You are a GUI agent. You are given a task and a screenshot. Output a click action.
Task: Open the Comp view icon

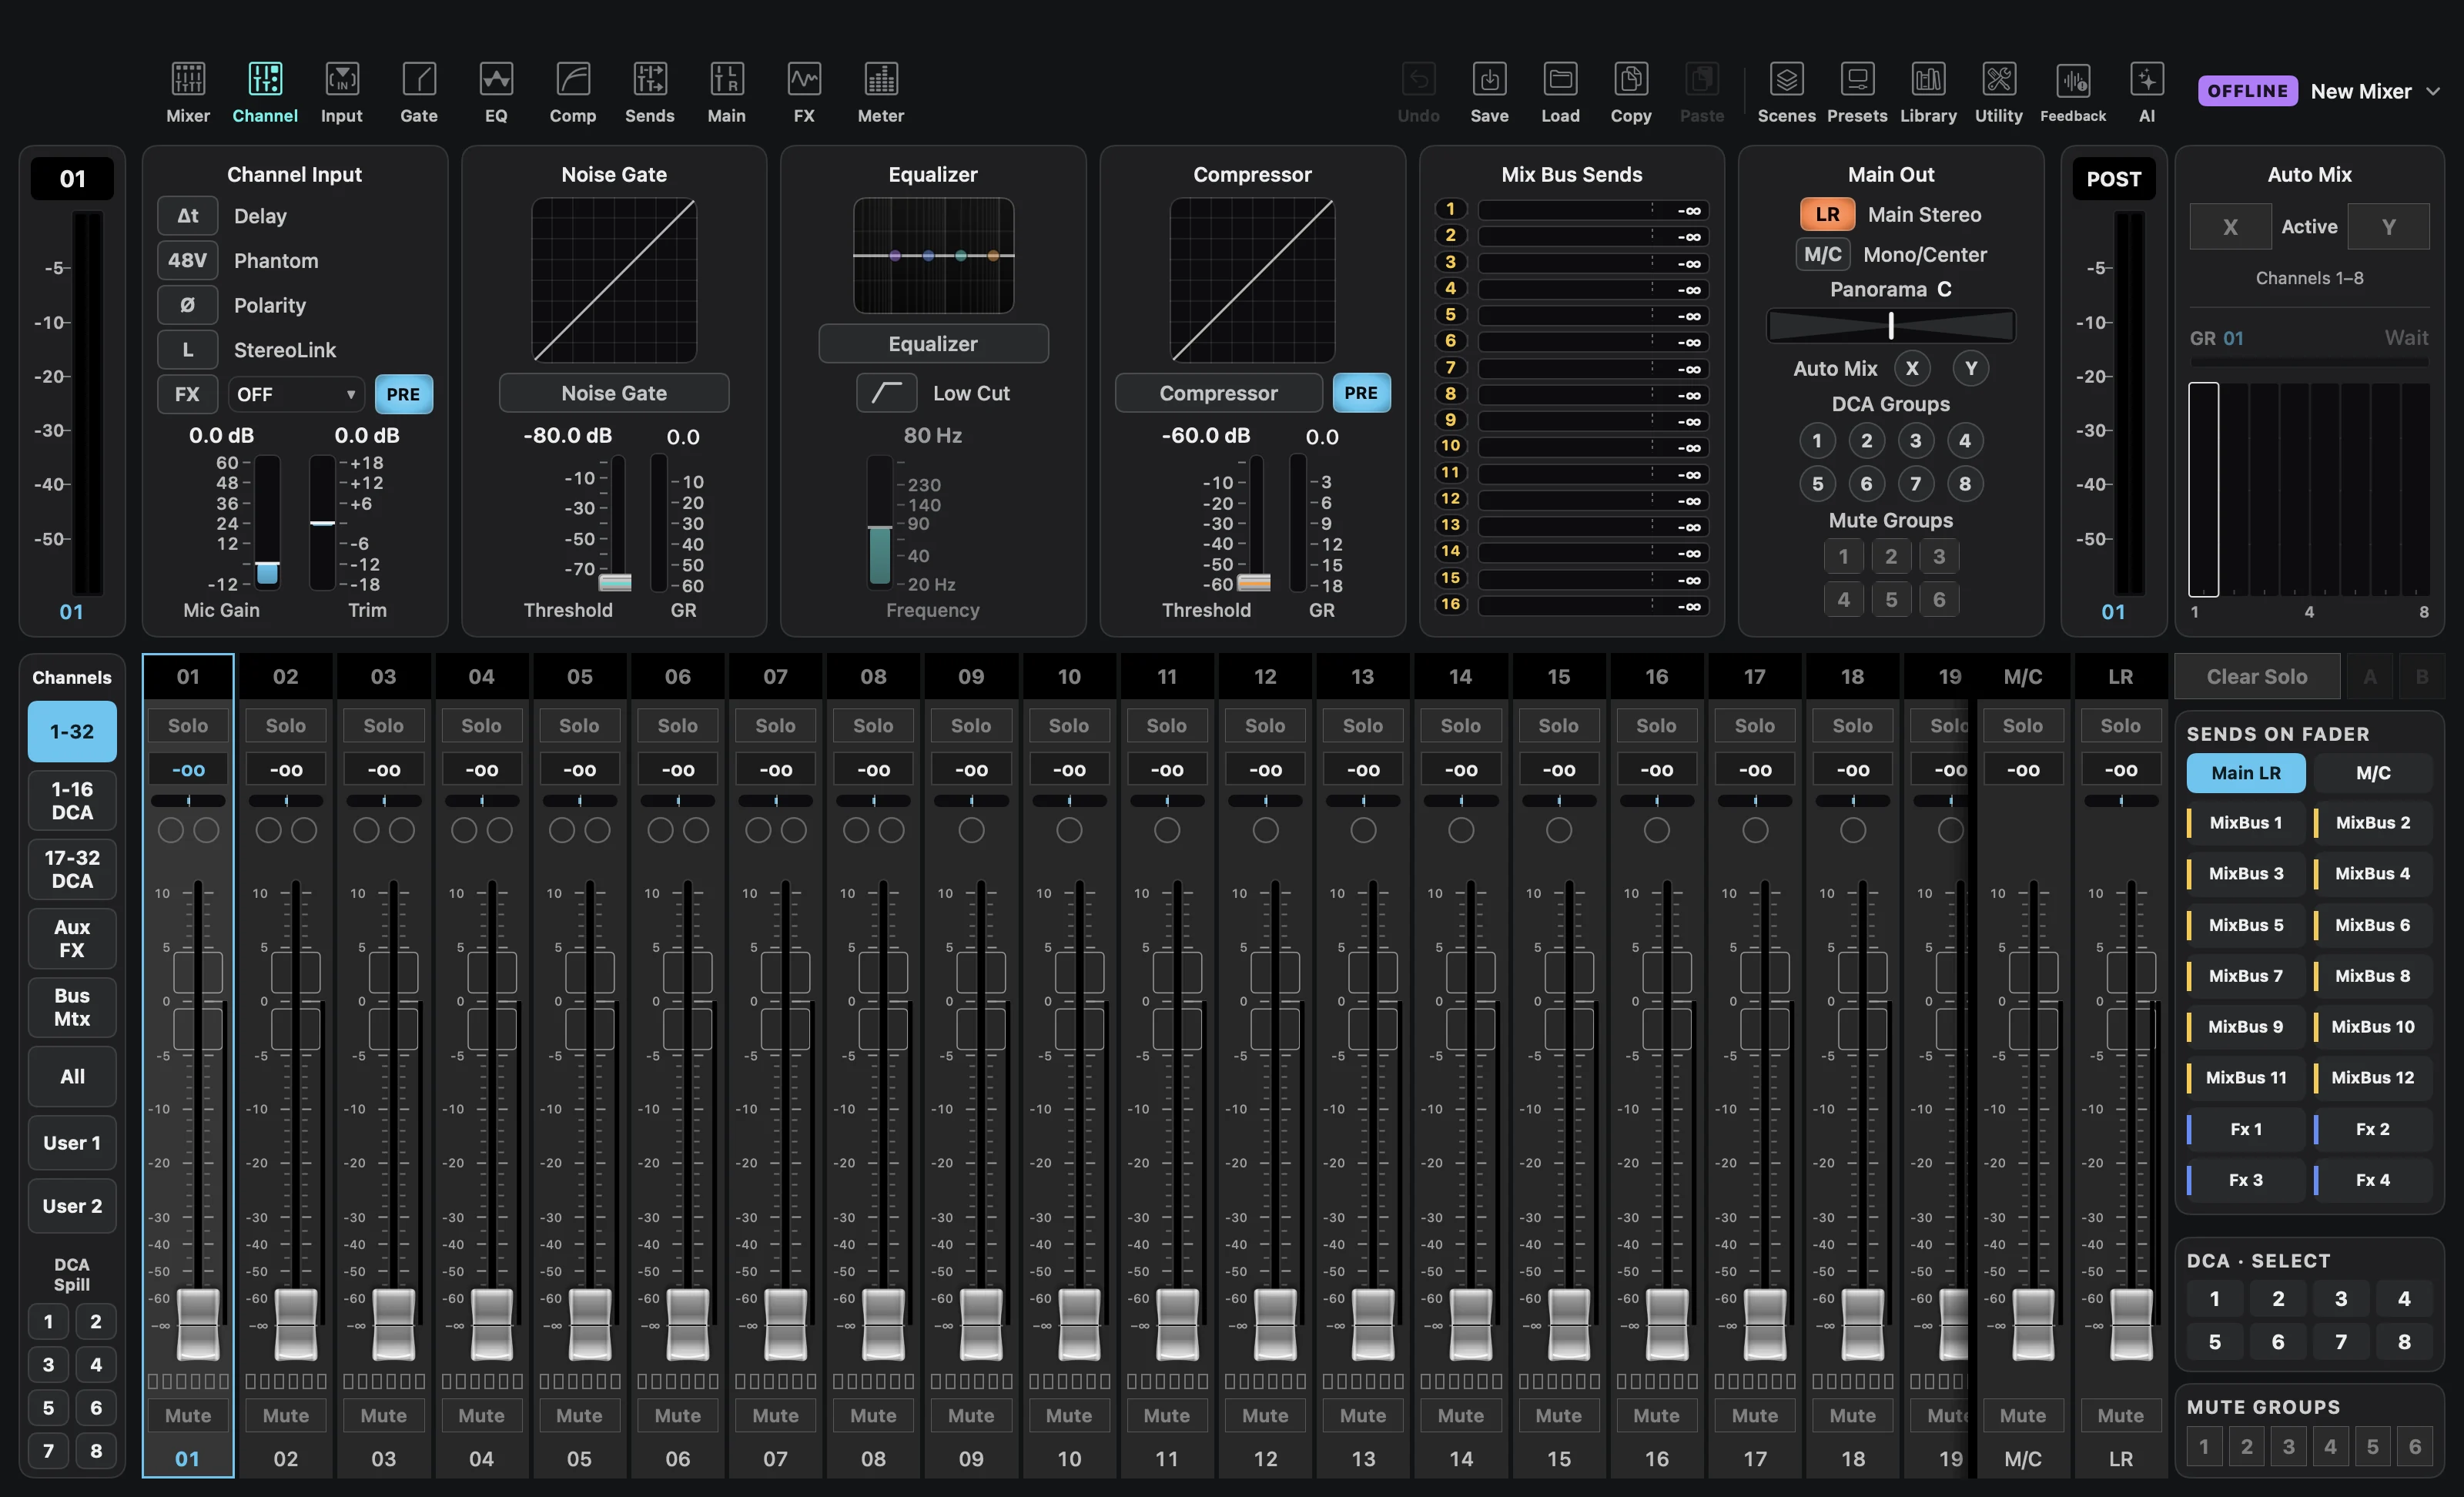573,79
